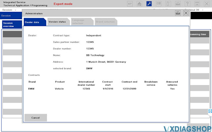This screenshot has height=132, width=212.
Task: Click the International dealer number column header
Action: coord(86,83)
